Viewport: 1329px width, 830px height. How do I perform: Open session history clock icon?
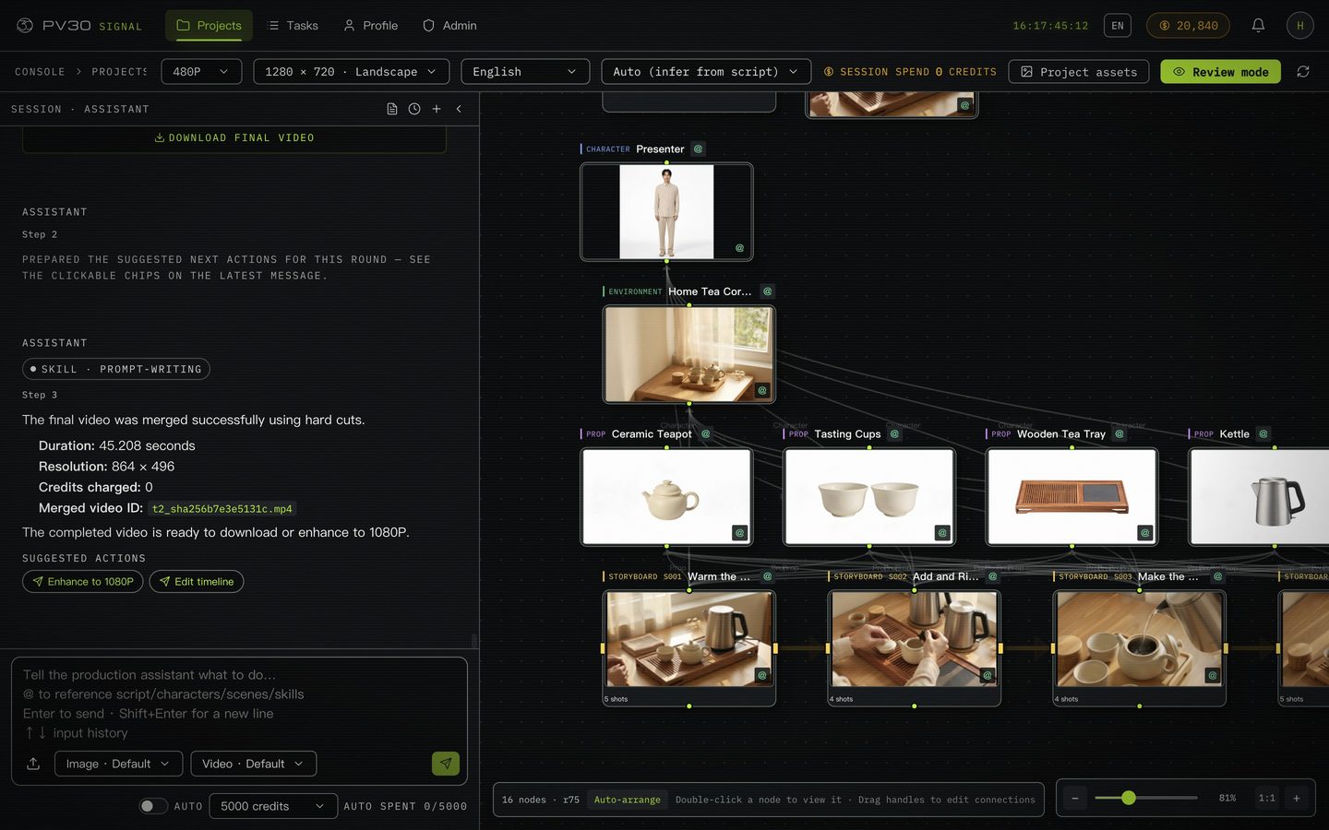[414, 109]
